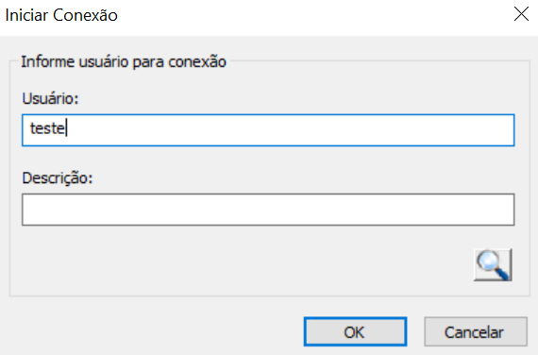This screenshot has height=355, width=538.
Task: Place cursor in the word teste
Action: (47, 128)
